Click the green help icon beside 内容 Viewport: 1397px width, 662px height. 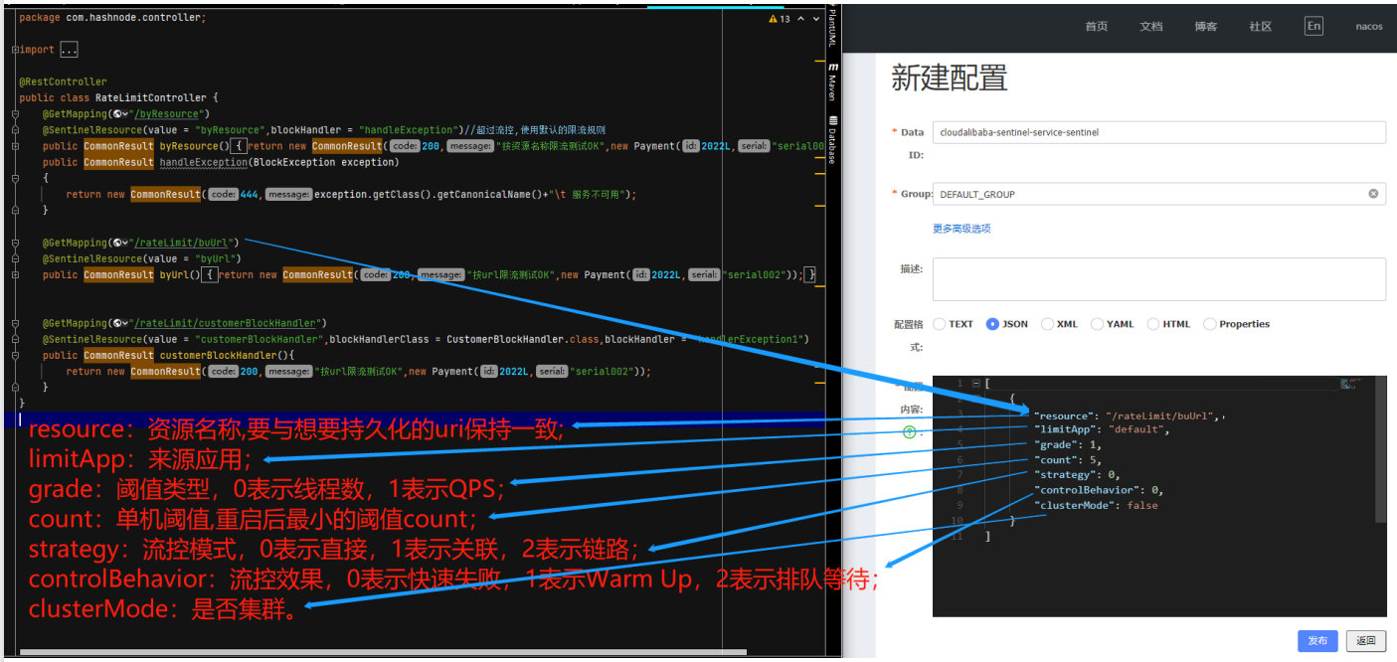(909, 431)
